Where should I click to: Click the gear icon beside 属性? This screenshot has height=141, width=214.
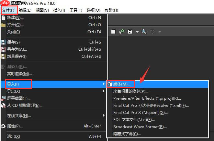point(3,126)
